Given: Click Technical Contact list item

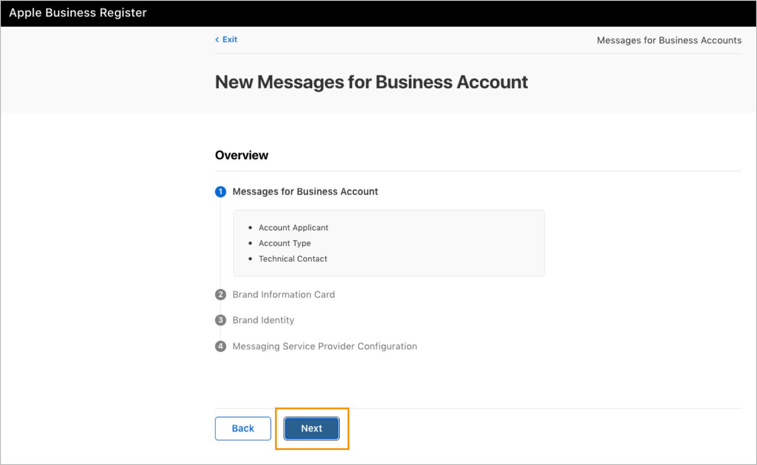Looking at the screenshot, I should click(293, 259).
